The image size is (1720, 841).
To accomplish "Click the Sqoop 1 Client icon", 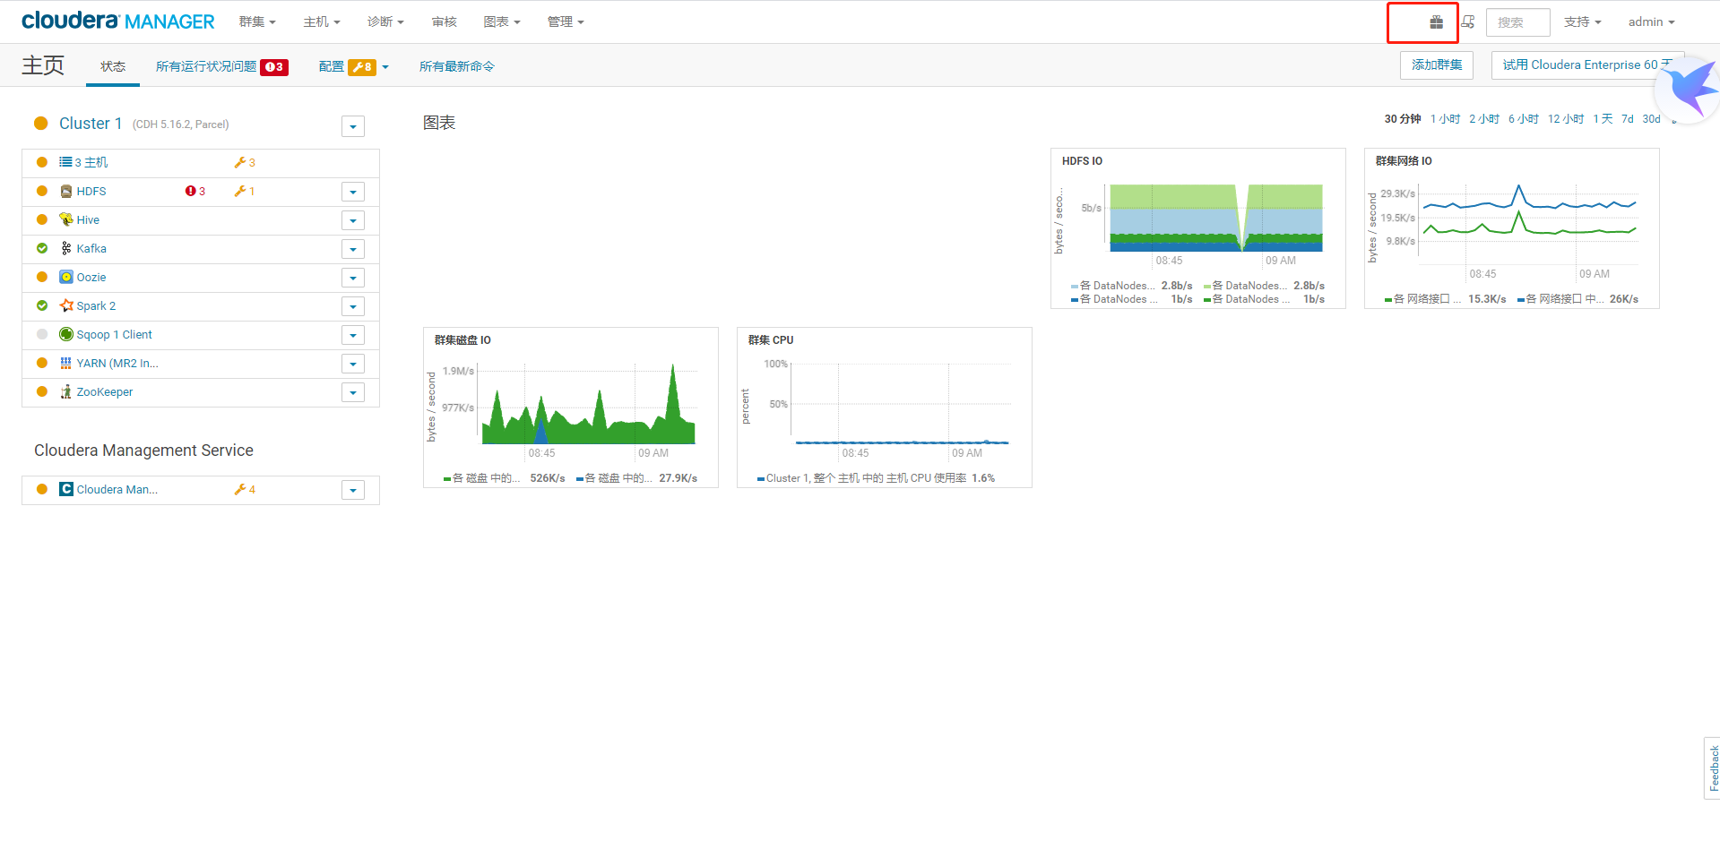I will point(66,334).
